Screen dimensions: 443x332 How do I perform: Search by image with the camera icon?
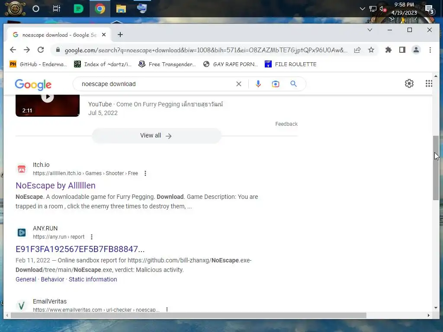point(276,84)
